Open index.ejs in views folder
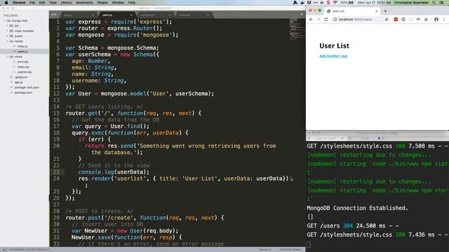 (23, 67)
